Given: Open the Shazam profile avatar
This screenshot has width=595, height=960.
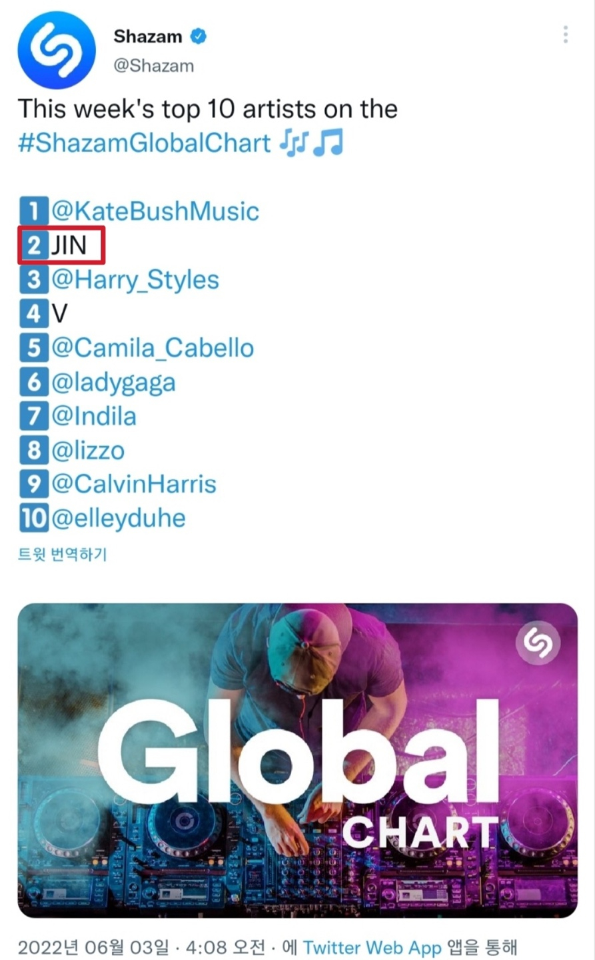Looking at the screenshot, I should click(56, 50).
